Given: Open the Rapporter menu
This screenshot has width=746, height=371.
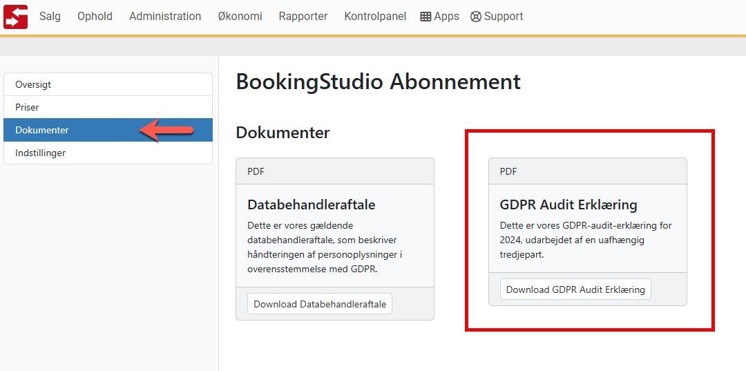Looking at the screenshot, I should pos(303,16).
